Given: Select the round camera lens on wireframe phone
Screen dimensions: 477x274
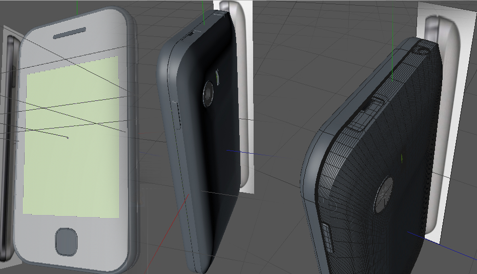Looking at the screenshot, I should click(383, 194).
